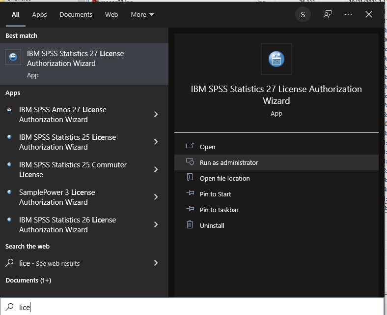The height and width of the screenshot is (315, 387).
Task: Click the Pin to taskbar pin icon
Action: pyautogui.click(x=190, y=209)
